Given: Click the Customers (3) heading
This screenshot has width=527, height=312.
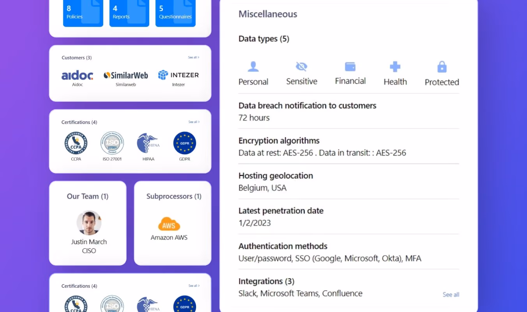Looking at the screenshot, I should tap(77, 58).
